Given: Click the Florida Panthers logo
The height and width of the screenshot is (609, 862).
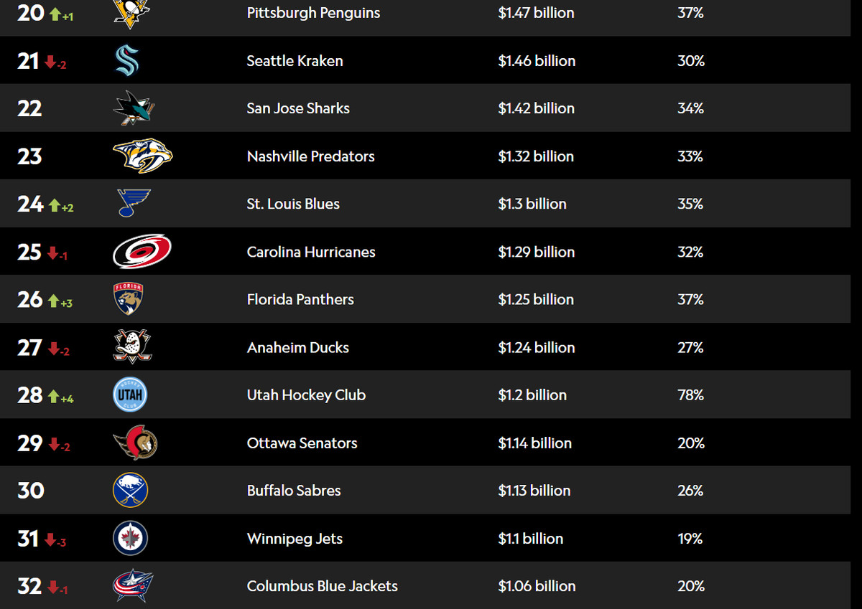Looking at the screenshot, I should (x=129, y=299).
